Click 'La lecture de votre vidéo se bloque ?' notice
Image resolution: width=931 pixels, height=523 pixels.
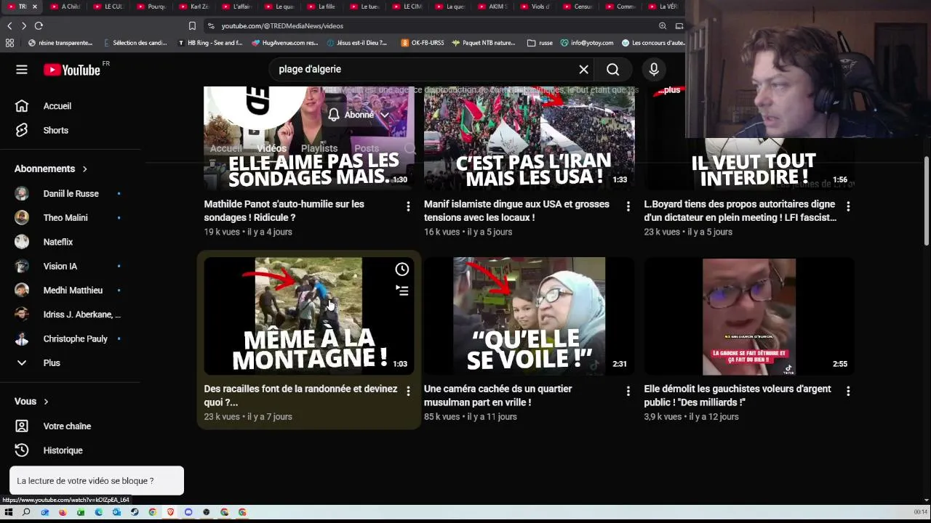(97, 481)
